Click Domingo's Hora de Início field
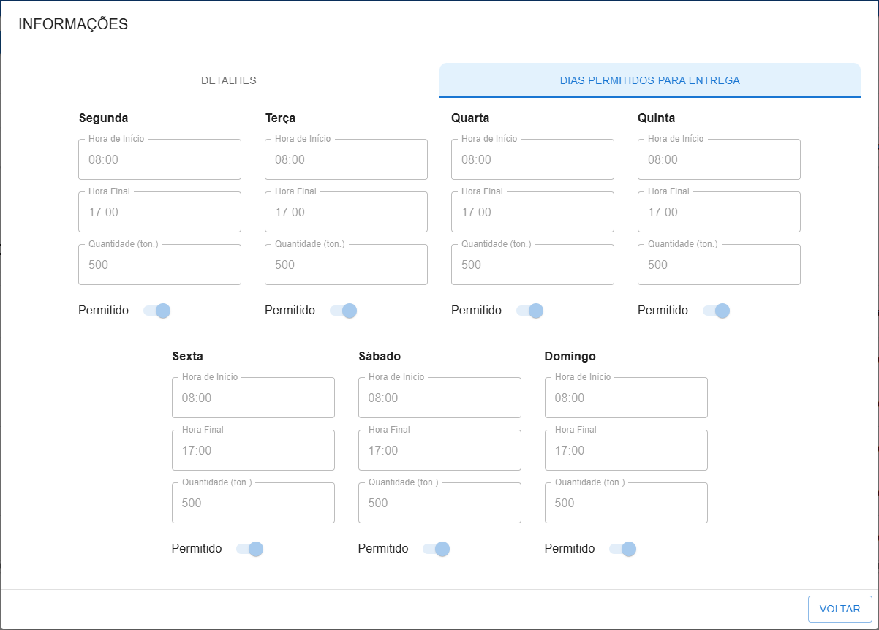879x630 pixels. [x=626, y=398]
